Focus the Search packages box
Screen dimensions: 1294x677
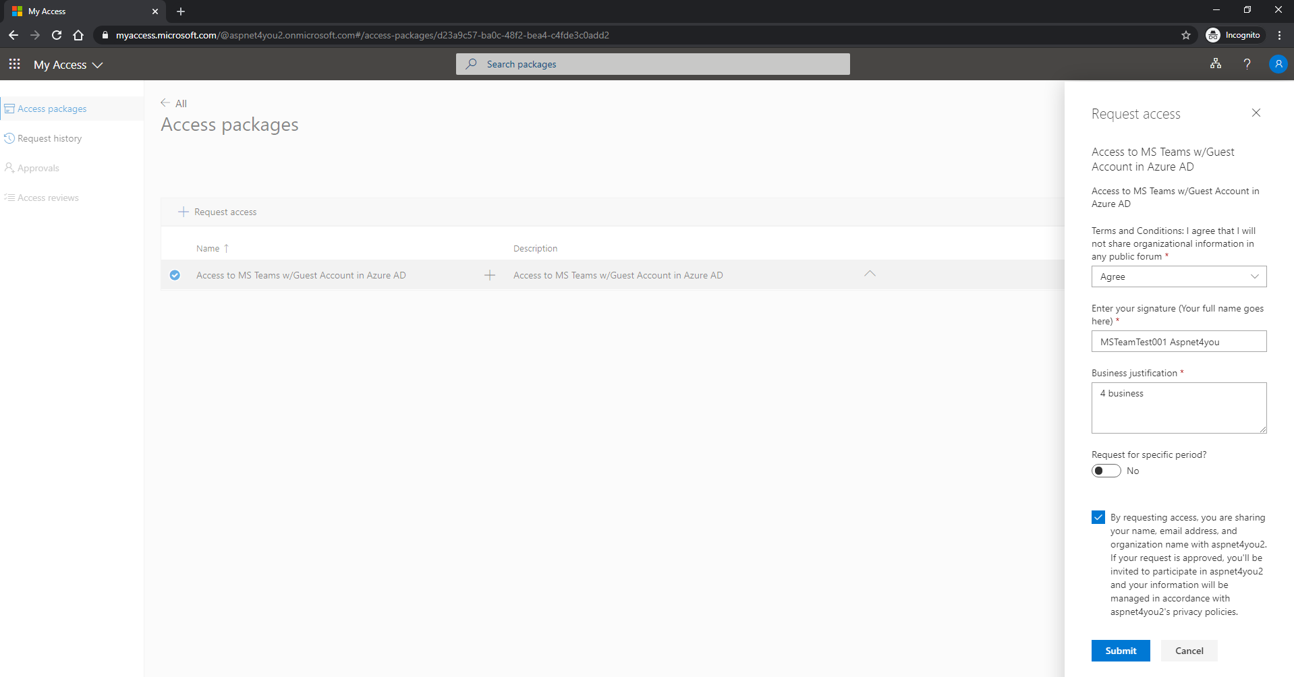652,64
